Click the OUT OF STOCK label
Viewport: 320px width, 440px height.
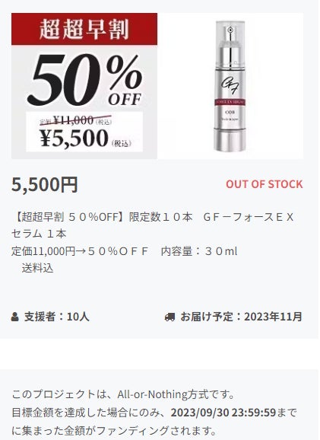point(265,184)
